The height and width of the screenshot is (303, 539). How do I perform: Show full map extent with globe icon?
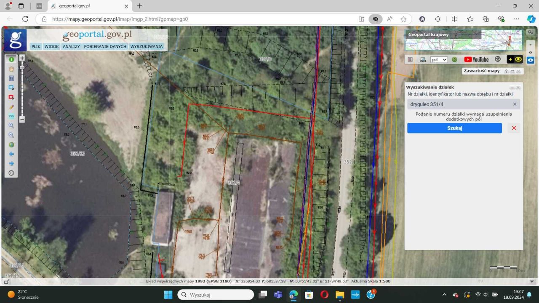(x=11, y=145)
